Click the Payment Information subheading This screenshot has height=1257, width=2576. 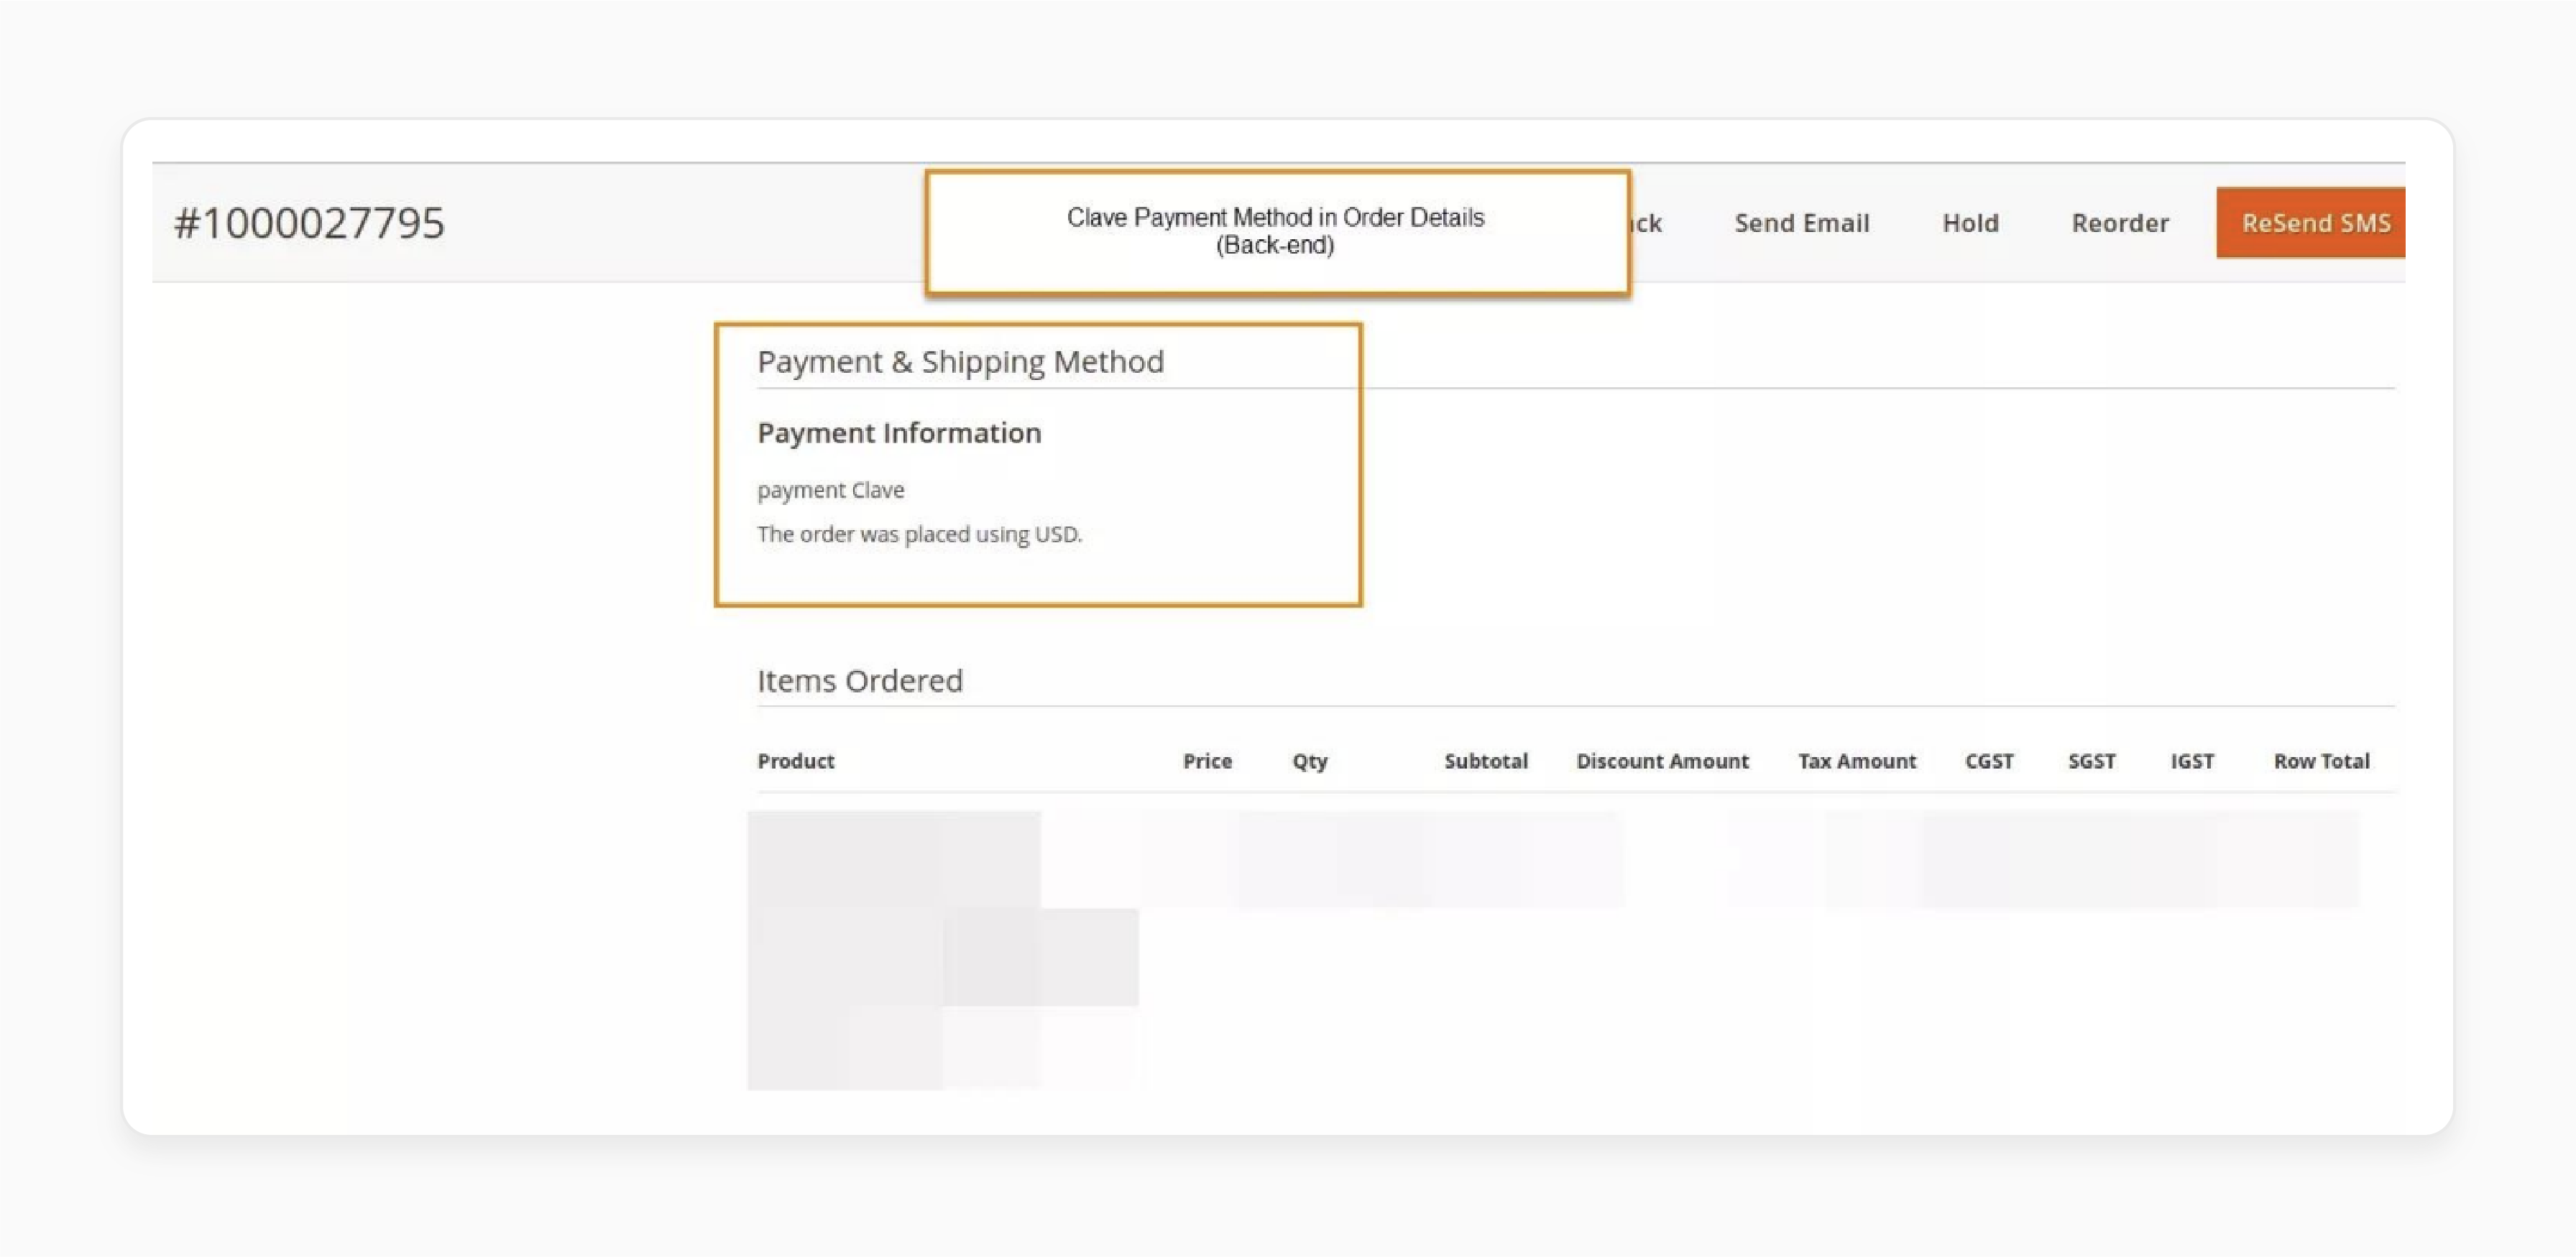899,432
